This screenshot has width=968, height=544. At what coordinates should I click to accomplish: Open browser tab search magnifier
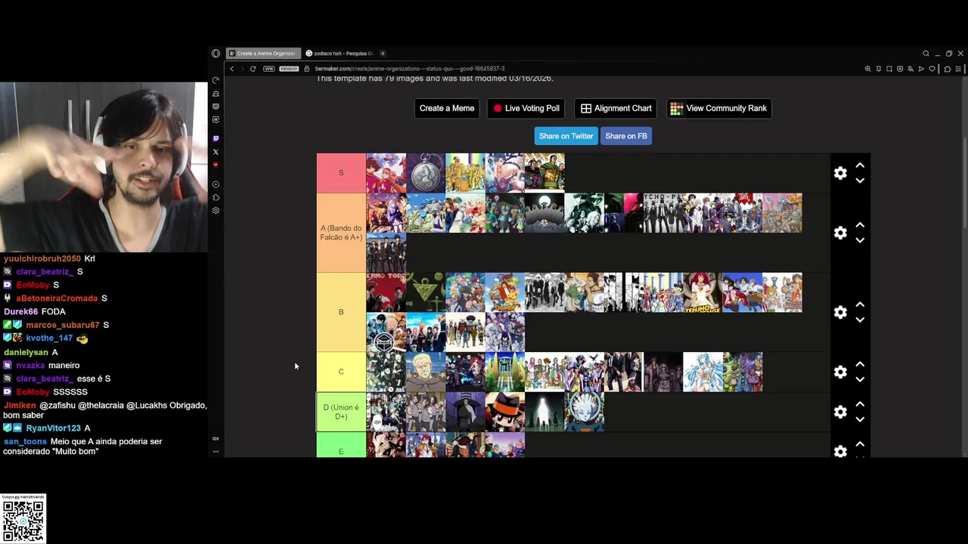point(926,54)
